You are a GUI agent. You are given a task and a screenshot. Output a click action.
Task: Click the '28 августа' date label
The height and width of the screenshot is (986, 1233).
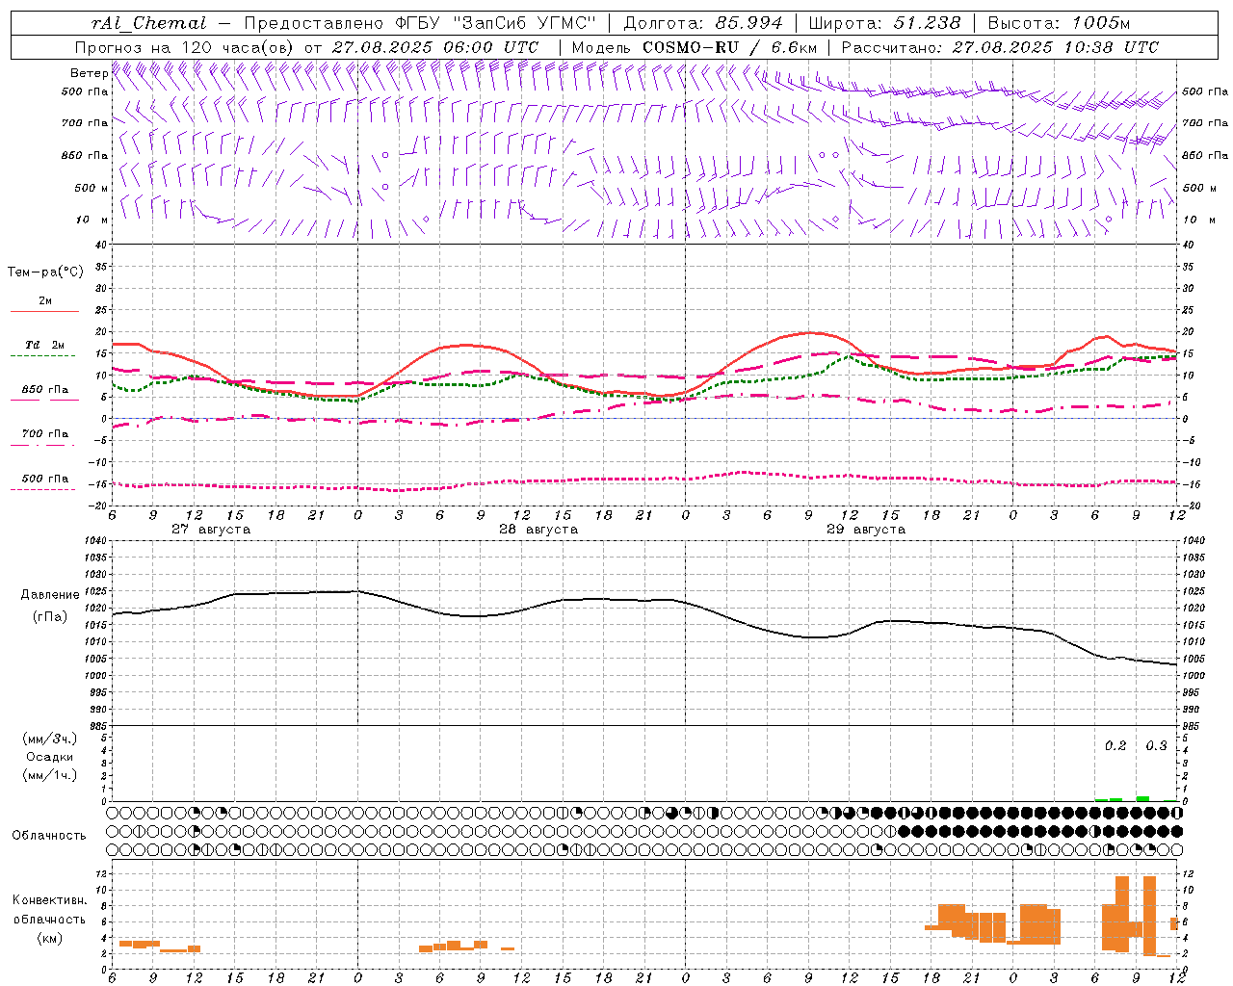[x=538, y=530]
